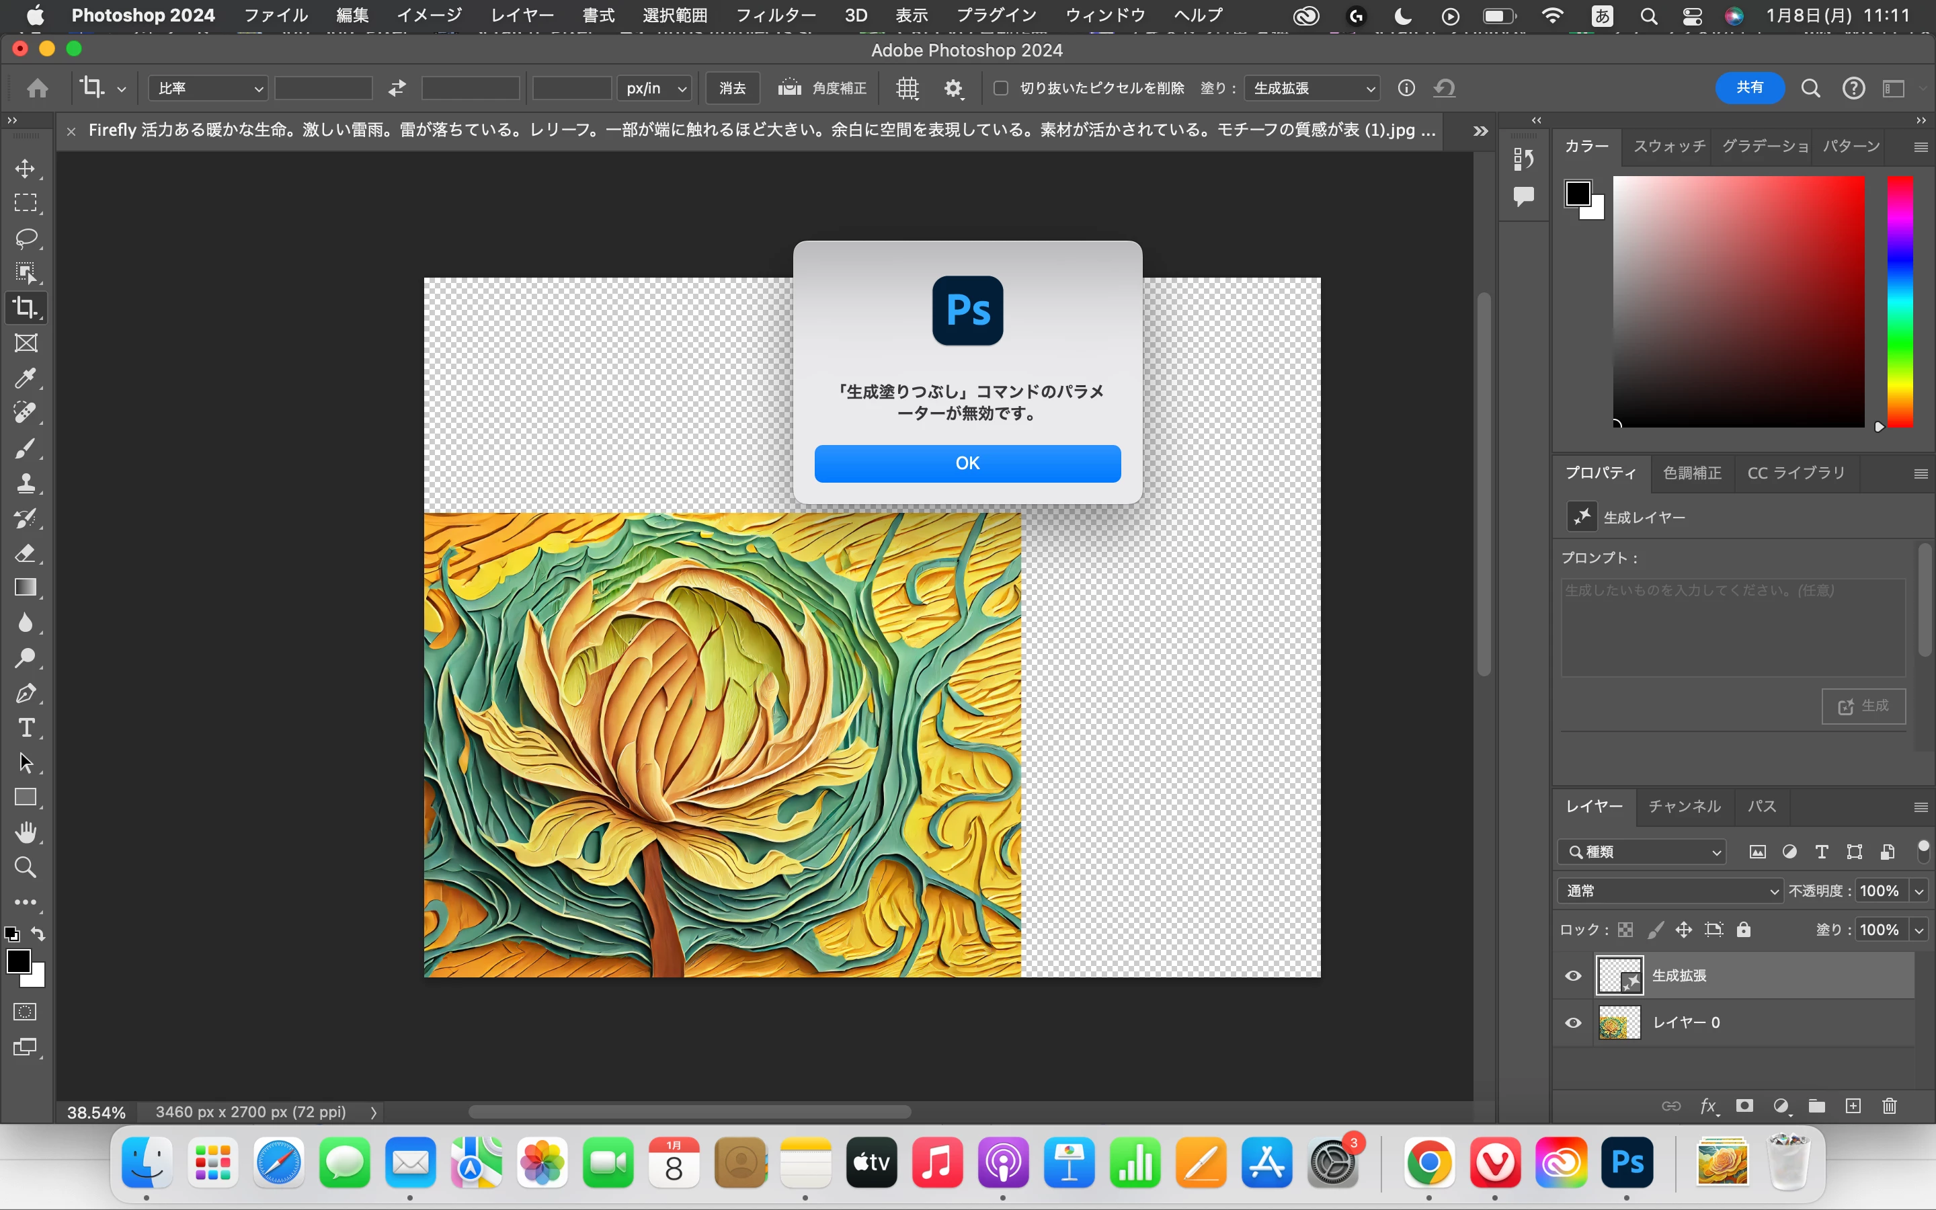
Task: Select the Clone Stamp tool
Action: [26, 483]
